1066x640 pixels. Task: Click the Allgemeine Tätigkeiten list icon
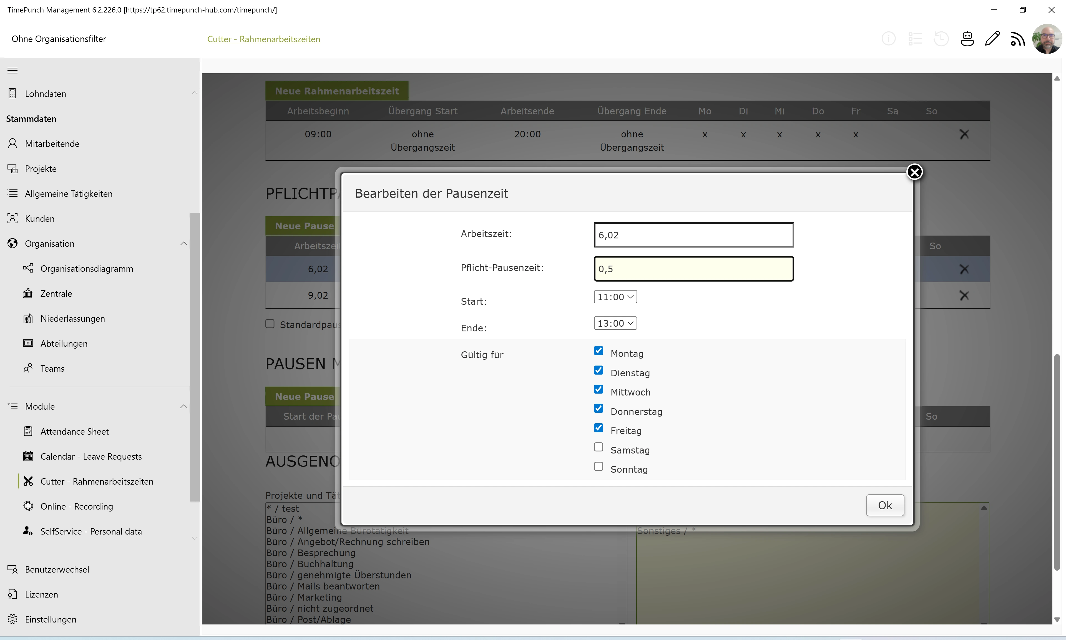pyautogui.click(x=12, y=193)
